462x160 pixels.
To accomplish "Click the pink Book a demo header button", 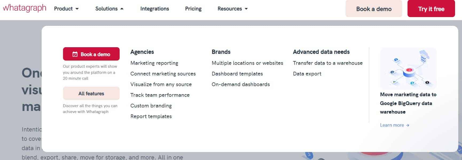I will click(x=374, y=9).
